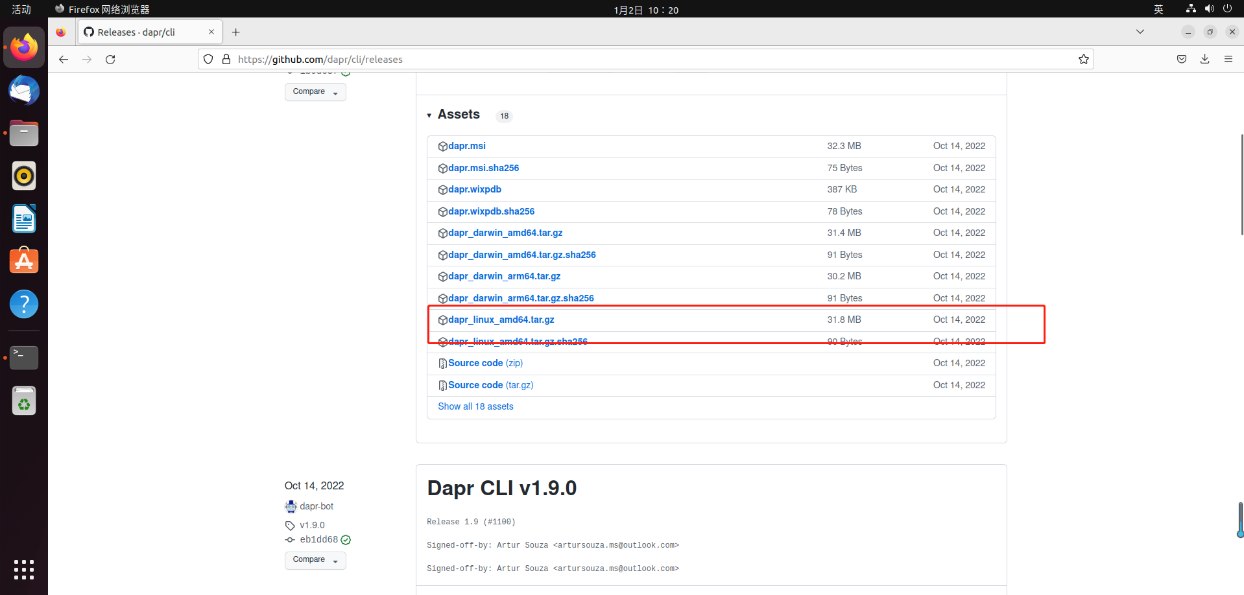Go back with the browser back arrow

[x=64, y=59]
